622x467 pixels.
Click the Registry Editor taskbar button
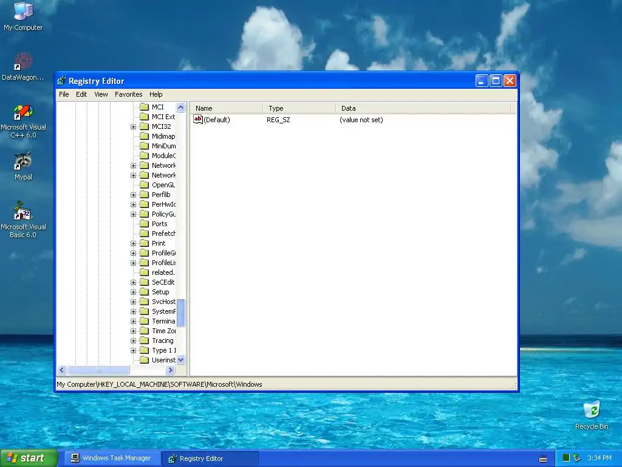pos(210,458)
